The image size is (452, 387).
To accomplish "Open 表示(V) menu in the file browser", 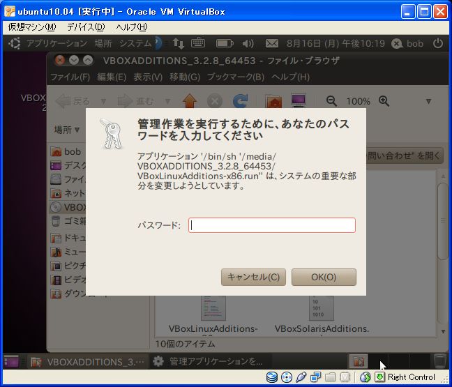I will coord(148,77).
